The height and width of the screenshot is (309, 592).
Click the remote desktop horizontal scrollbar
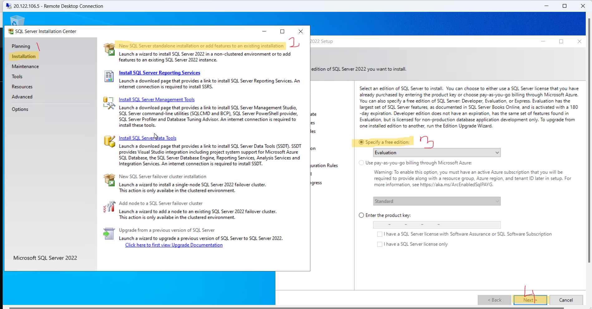click(286, 308)
